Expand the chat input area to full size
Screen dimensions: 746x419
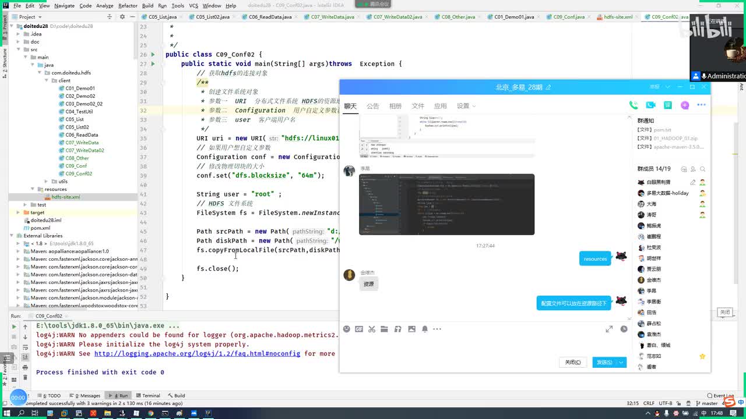609,329
